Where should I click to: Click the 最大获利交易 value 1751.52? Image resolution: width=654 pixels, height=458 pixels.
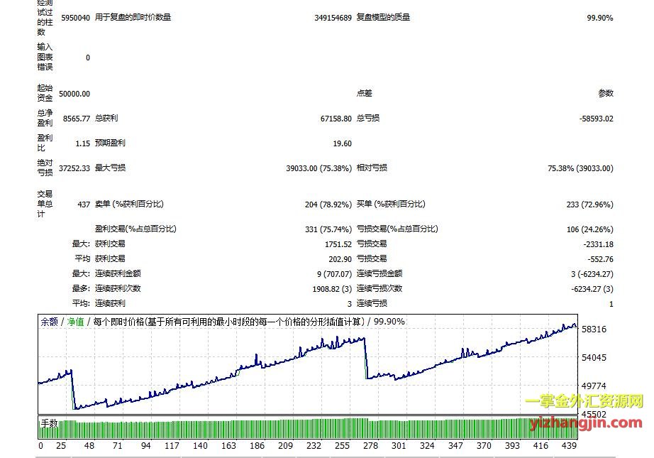pyautogui.click(x=338, y=244)
